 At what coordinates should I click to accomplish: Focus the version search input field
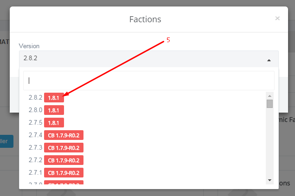148,81
